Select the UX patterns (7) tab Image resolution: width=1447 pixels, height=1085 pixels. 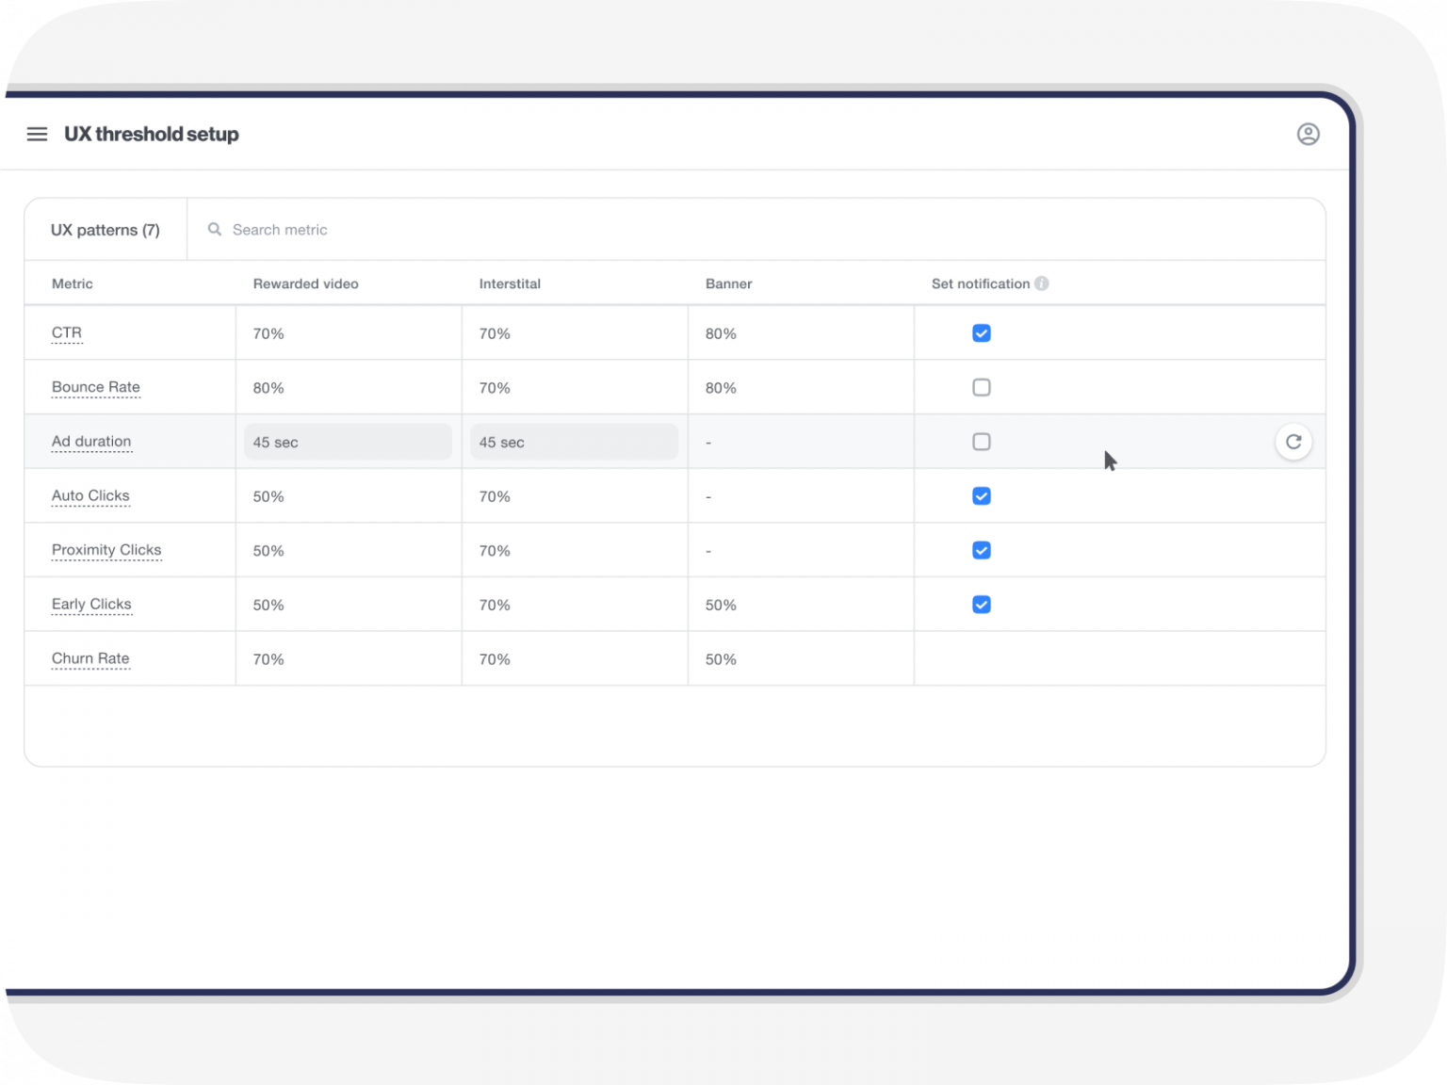[x=106, y=230]
